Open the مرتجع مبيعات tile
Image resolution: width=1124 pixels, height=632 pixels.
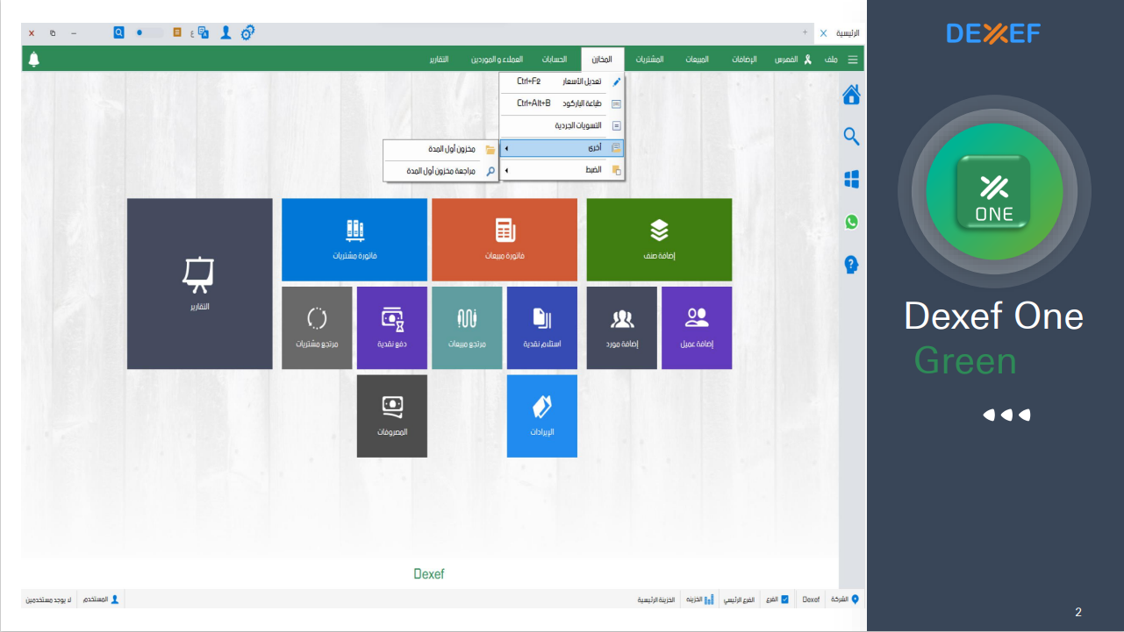467,328
